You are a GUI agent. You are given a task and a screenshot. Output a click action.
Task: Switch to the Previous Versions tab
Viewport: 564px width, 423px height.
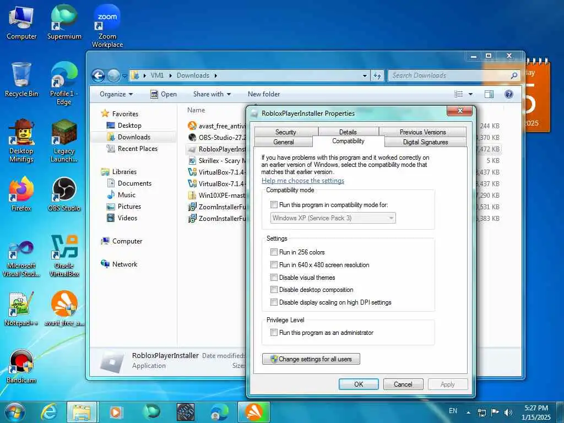point(422,132)
